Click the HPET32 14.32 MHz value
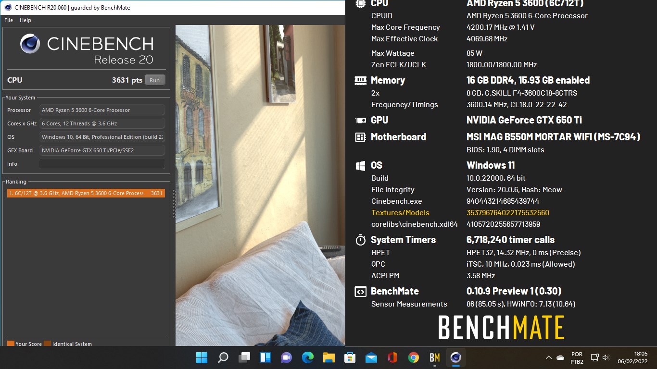The width and height of the screenshot is (657, 369). (523, 253)
